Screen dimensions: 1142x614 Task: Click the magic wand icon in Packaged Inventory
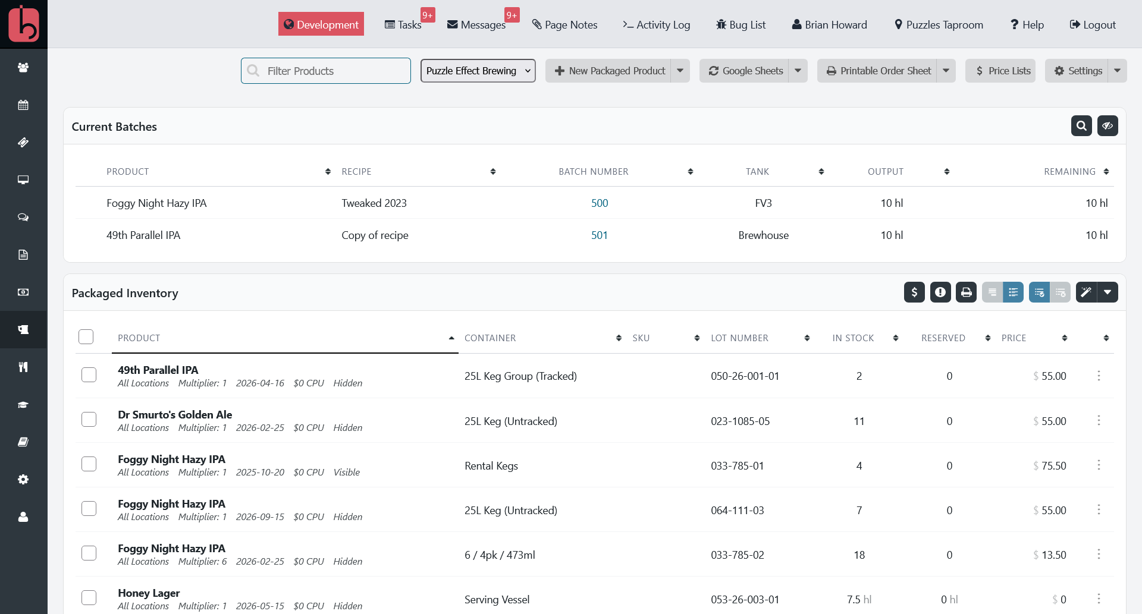1086,292
